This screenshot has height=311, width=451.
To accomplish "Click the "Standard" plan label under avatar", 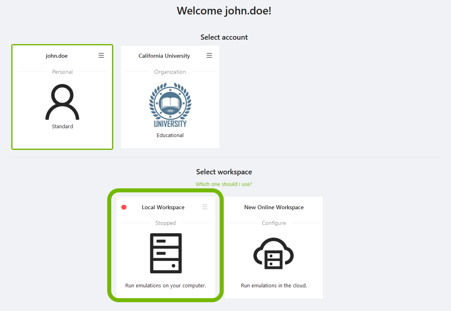I will [x=62, y=127].
